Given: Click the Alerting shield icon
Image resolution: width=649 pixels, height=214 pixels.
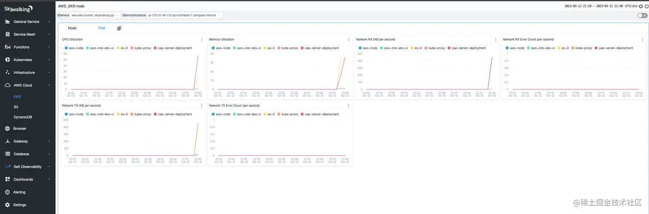Looking at the screenshot, I should click(x=8, y=192).
